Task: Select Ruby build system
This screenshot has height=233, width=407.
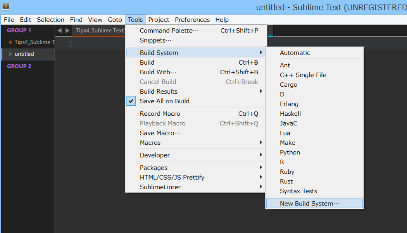Action: tap(314, 171)
